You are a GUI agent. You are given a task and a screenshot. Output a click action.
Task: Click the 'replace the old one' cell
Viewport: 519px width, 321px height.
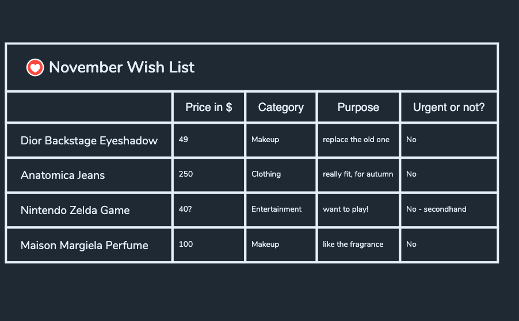coord(356,139)
